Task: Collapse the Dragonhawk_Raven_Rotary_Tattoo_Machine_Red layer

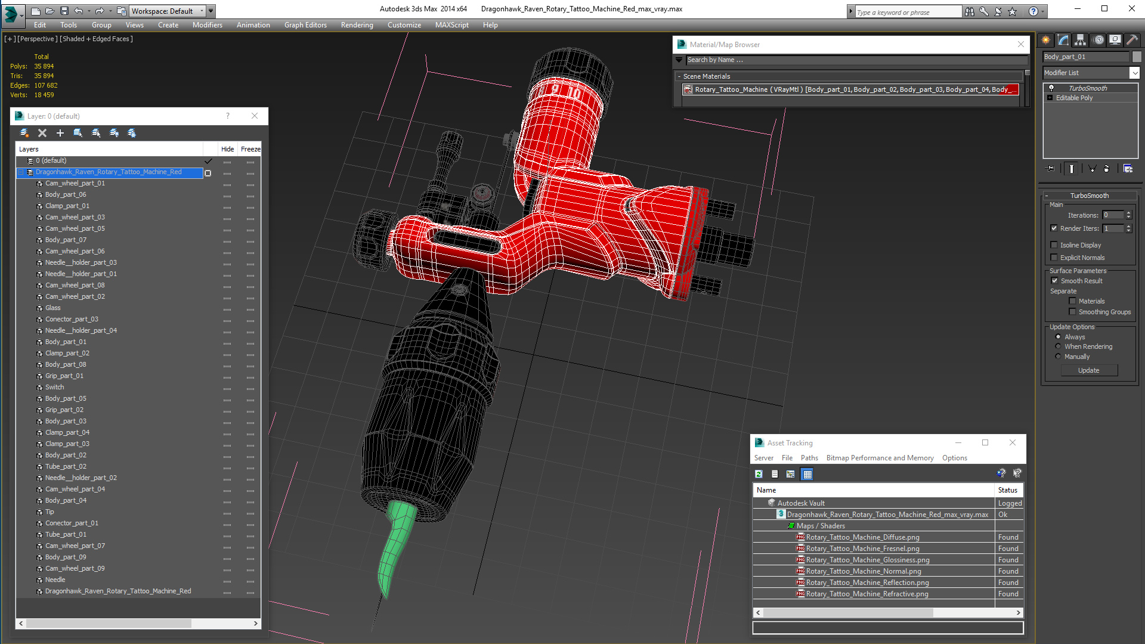Action: pyautogui.click(x=21, y=172)
